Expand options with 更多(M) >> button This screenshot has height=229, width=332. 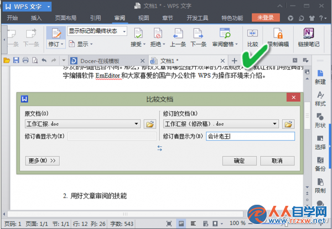[43, 161]
